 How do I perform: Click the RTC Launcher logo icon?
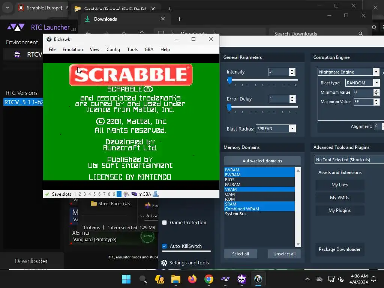click(16, 27)
